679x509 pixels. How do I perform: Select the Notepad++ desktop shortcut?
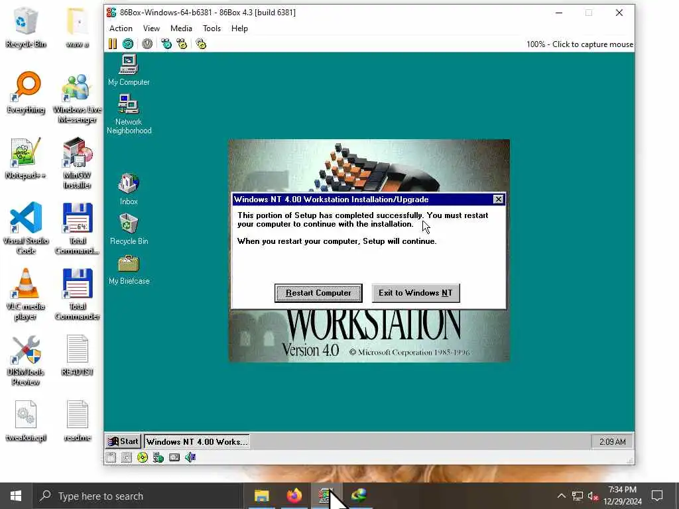point(25,158)
